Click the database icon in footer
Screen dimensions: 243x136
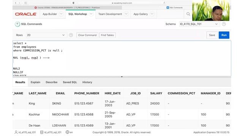point(42,132)
